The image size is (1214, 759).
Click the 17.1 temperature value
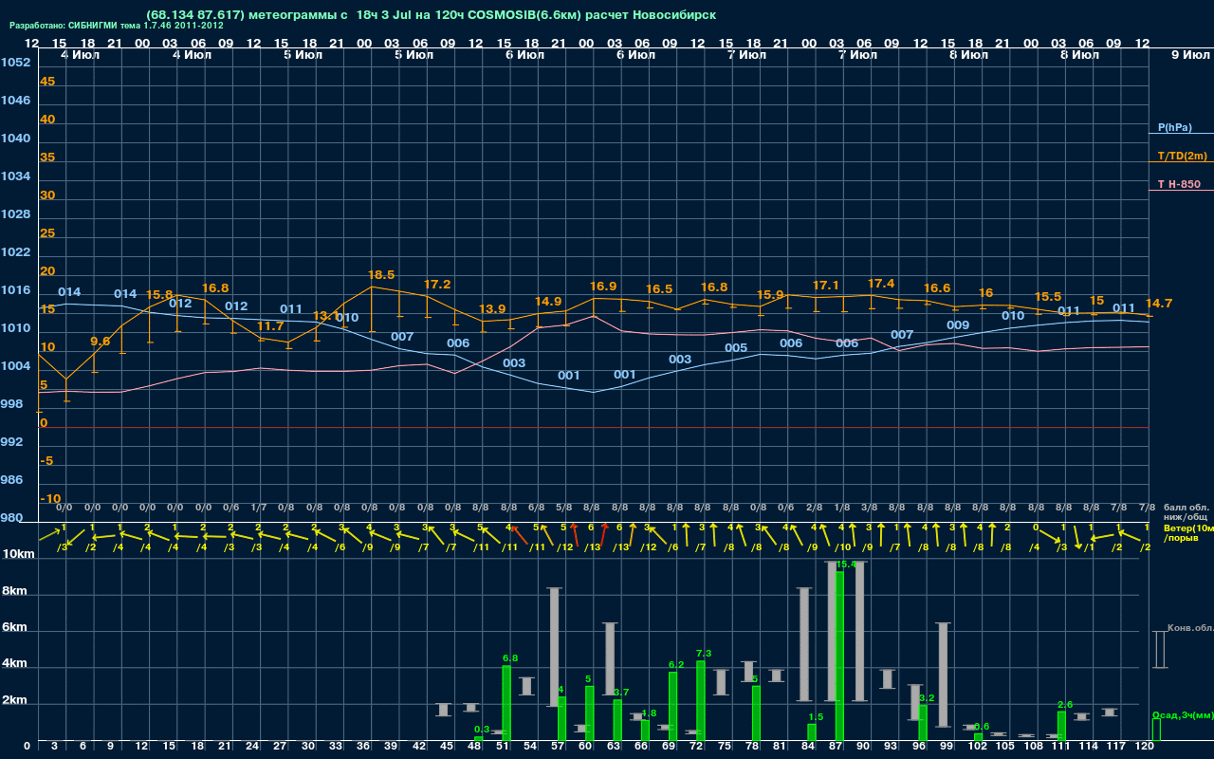click(826, 286)
